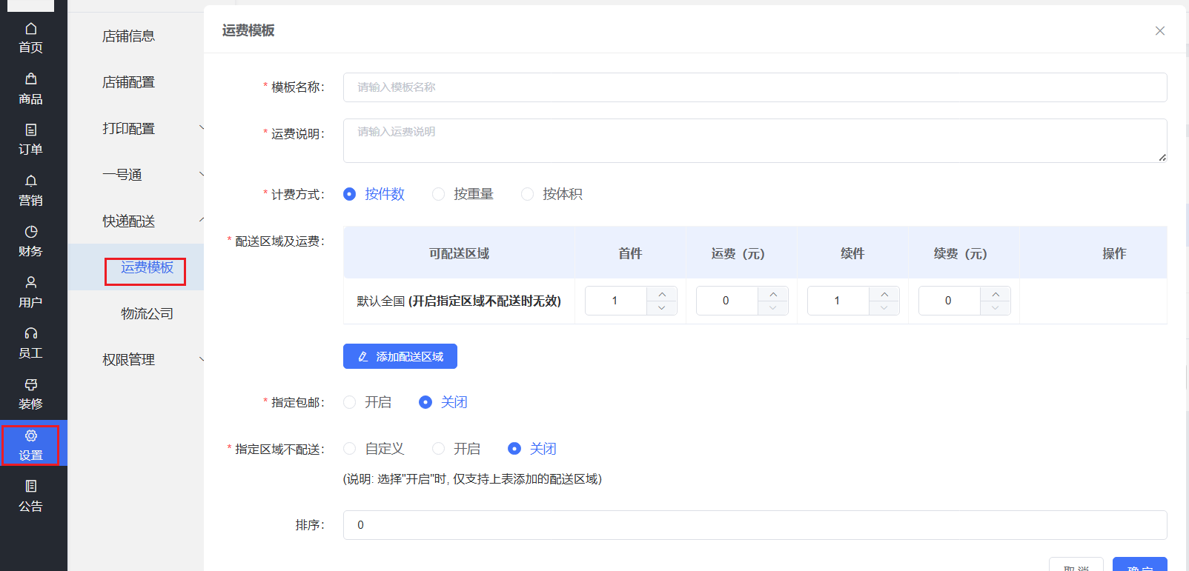Open 权限管理 menu item
The image size is (1189, 571).
point(128,359)
